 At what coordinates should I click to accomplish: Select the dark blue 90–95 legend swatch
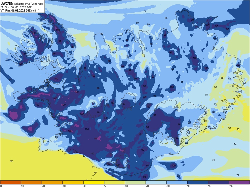(x=198, y=182)
